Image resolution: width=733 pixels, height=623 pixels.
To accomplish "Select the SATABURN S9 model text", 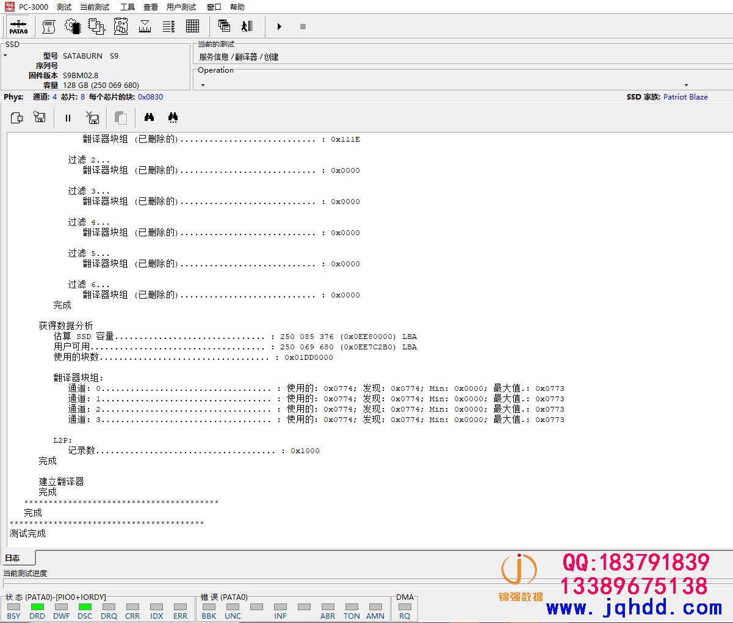I will [90, 56].
